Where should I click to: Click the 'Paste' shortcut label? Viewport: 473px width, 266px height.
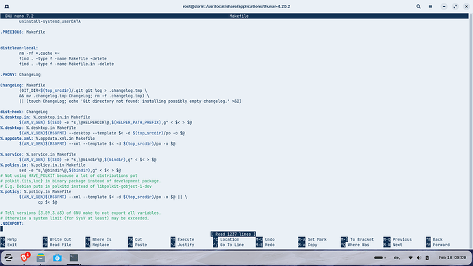click(x=141, y=245)
